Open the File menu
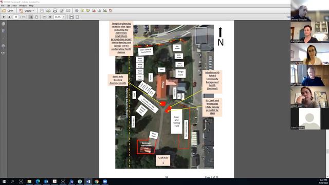The width and height of the screenshot is (329, 185). click(3, 6)
